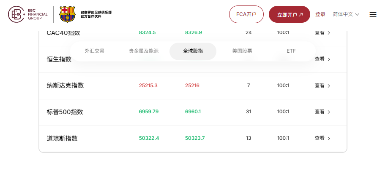Click the FC Barcelona crest logo

coord(67,14)
